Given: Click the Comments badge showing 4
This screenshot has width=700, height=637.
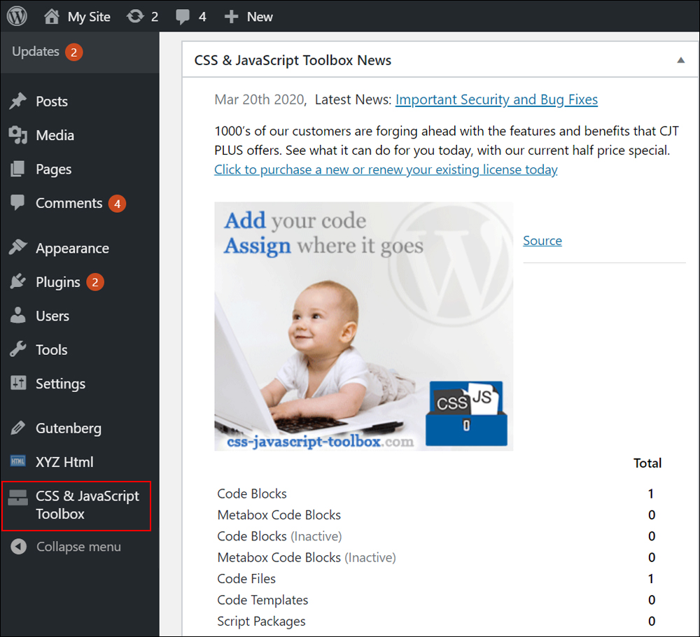Looking at the screenshot, I should click(x=117, y=204).
